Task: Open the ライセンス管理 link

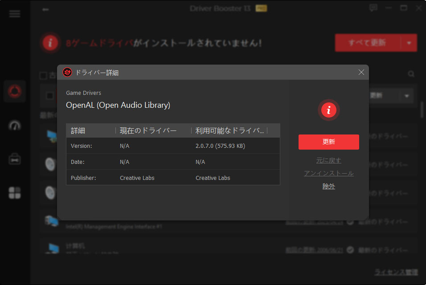Action: click(x=396, y=272)
